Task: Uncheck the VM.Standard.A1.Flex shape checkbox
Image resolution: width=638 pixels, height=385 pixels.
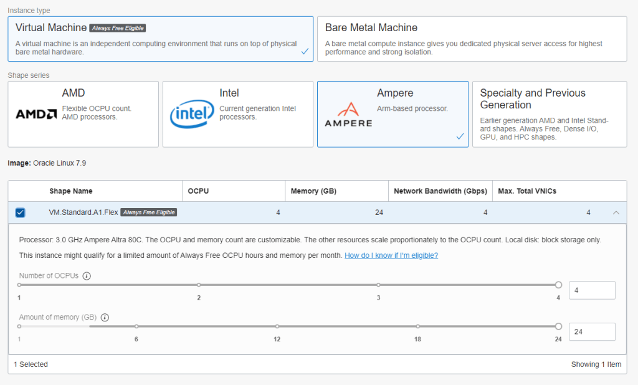Action: click(21, 212)
